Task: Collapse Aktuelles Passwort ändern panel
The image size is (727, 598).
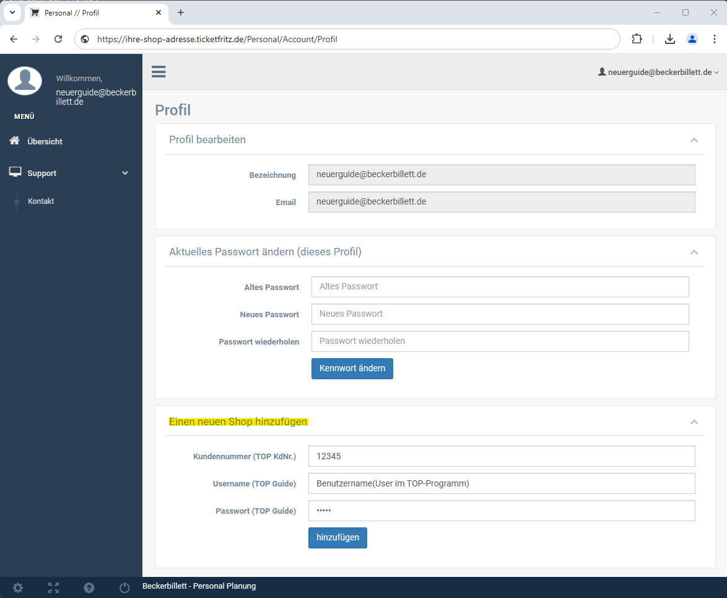Action: coord(694,252)
